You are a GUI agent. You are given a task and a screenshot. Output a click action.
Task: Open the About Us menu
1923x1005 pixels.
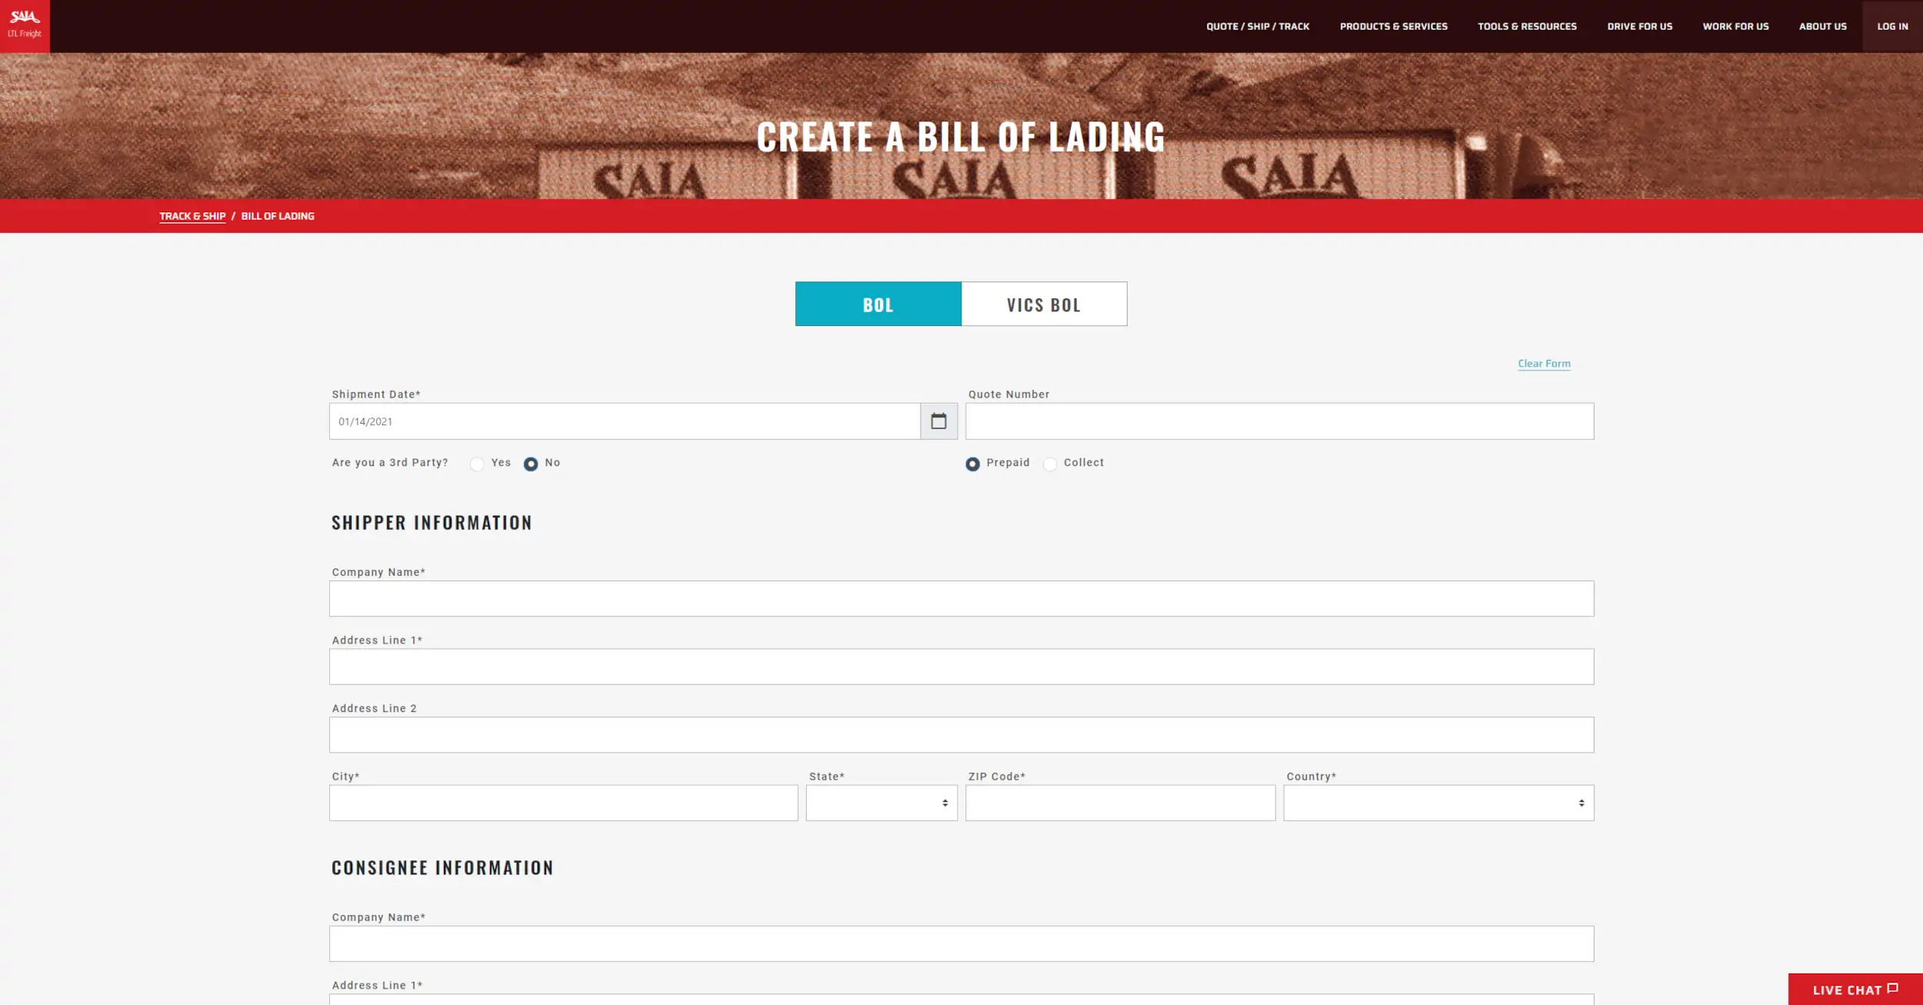pyautogui.click(x=1822, y=26)
